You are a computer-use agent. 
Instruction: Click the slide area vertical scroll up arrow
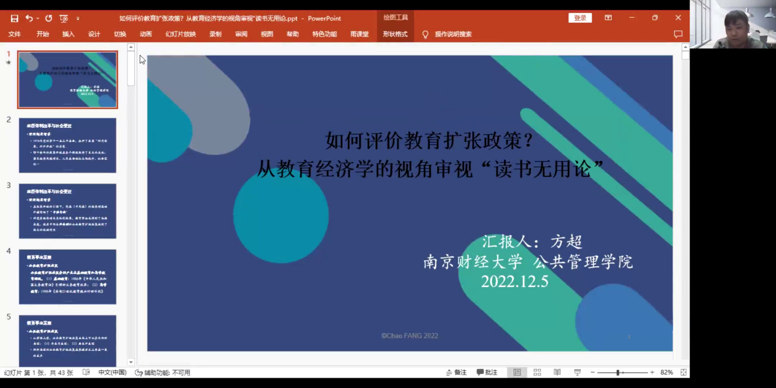coord(685,47)
